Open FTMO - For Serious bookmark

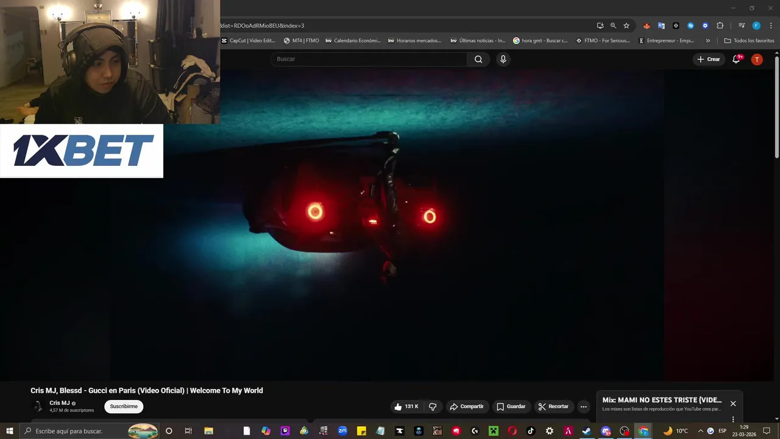pos(603,41)
